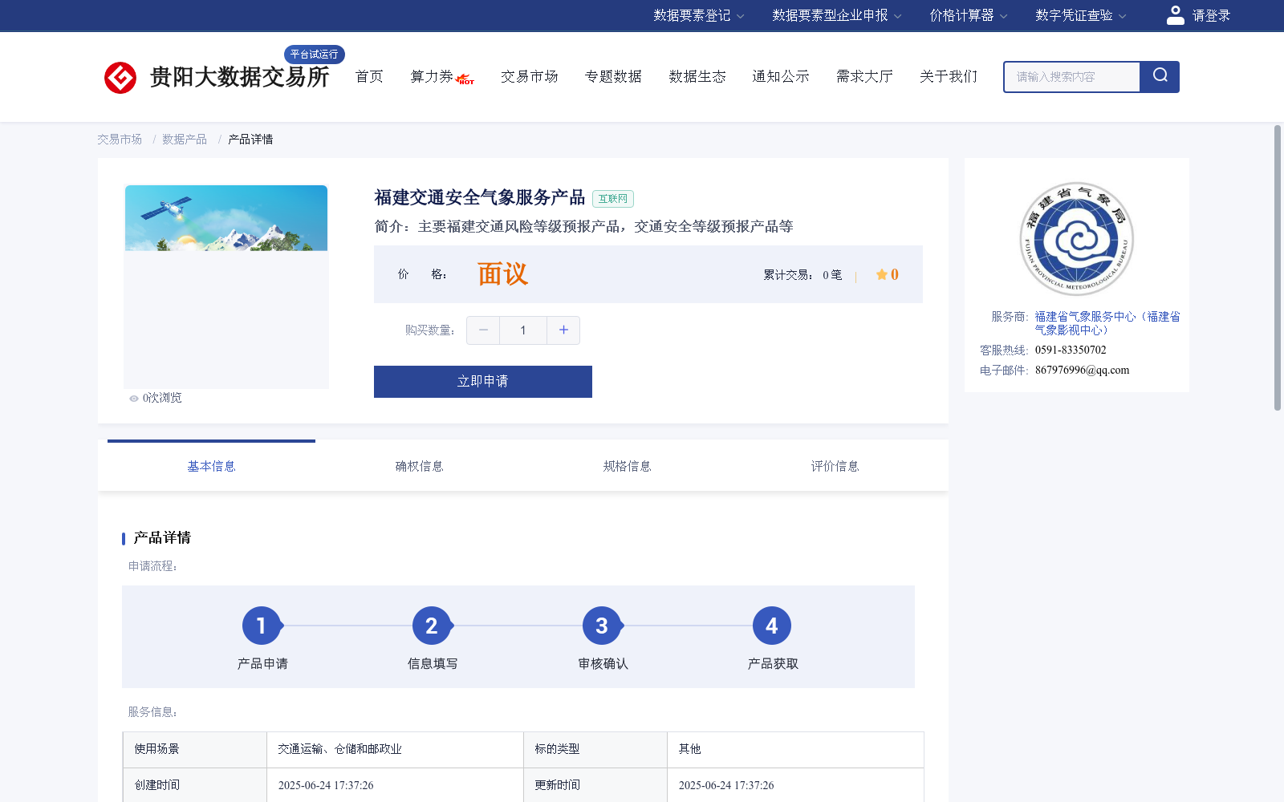Viewport: 1284px width, 802px height.
Task: Click the user login avatar icon
Action: (x=1175, y=15)
